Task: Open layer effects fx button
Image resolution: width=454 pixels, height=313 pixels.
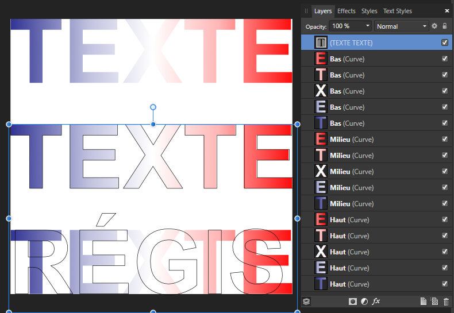Action: click(376, 302)
